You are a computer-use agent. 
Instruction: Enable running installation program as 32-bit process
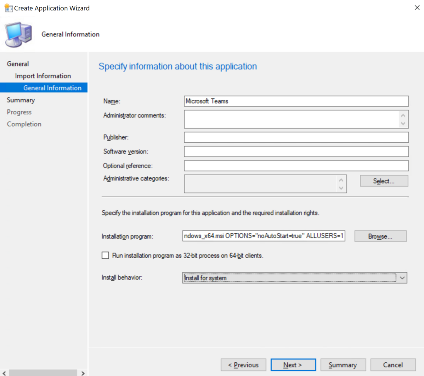point(105,255)
